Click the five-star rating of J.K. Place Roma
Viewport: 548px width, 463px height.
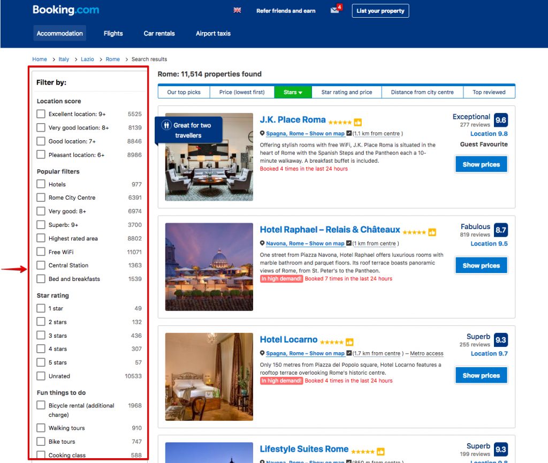tap(340, 122)
